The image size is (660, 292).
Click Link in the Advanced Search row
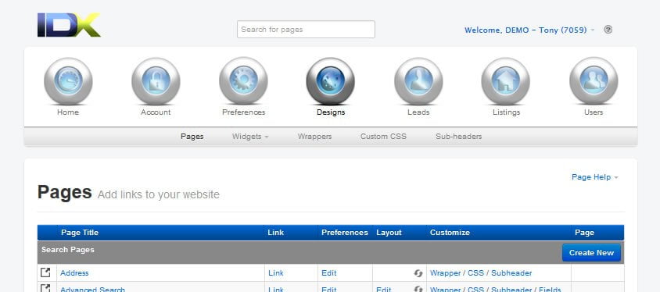tap(276, 289)
